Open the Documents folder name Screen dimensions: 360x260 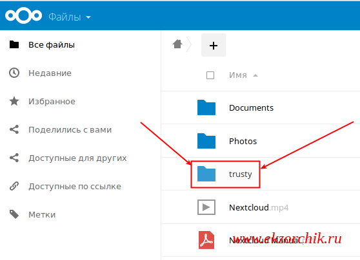251,108
